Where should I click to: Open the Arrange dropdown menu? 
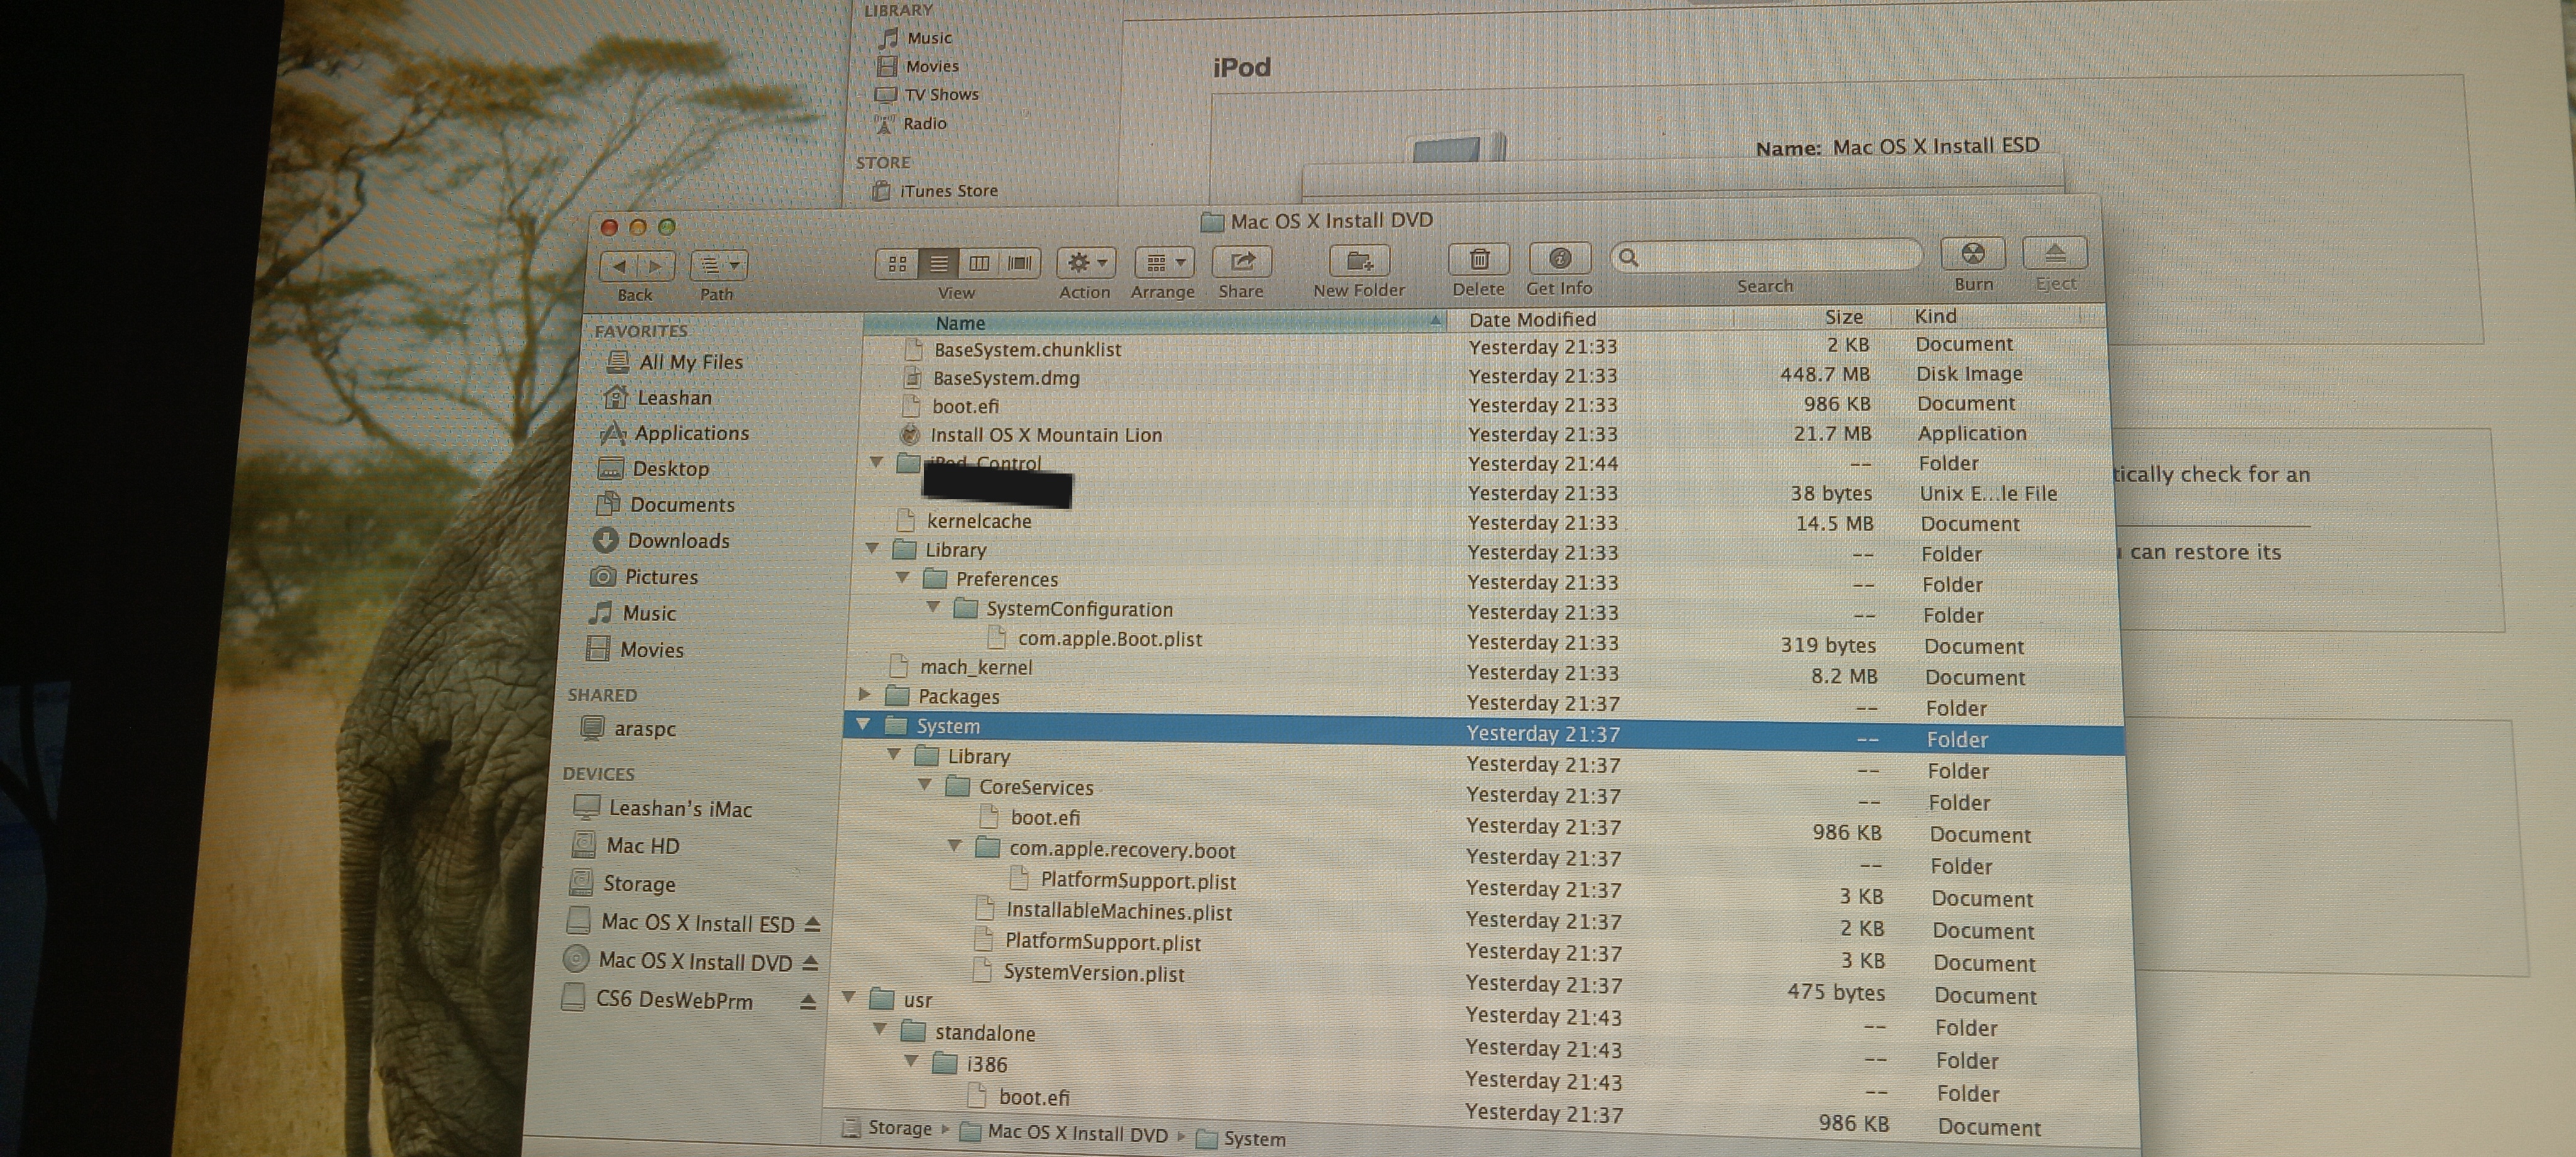(1164, 262)
